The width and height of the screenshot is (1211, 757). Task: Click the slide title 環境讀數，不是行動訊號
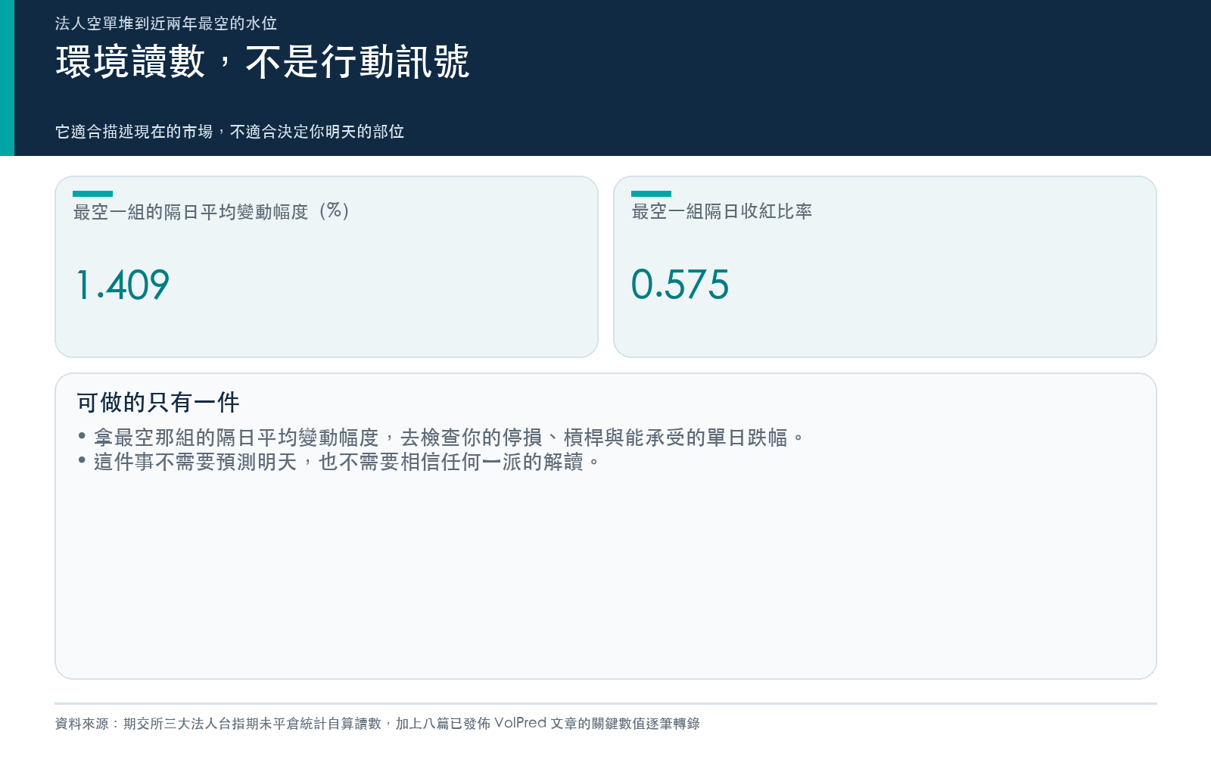pyautogui.click(x=263, y=61)
